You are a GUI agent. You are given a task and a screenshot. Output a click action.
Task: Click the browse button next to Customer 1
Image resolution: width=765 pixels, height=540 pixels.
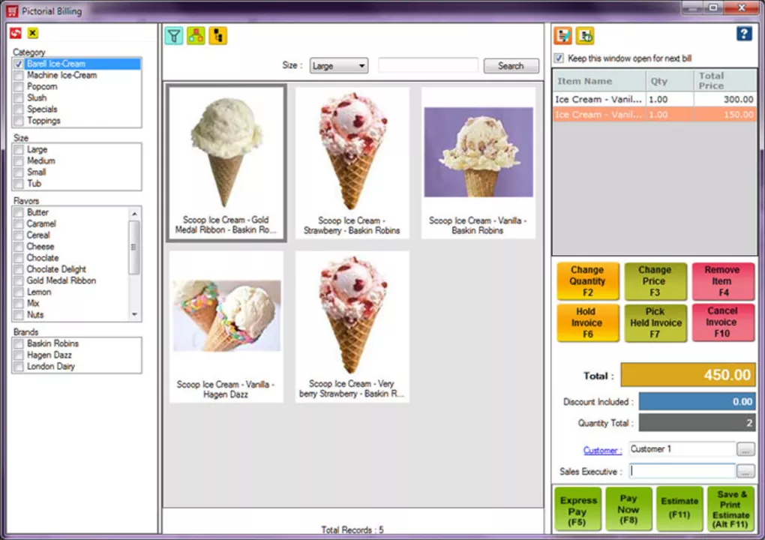[745, 449]
